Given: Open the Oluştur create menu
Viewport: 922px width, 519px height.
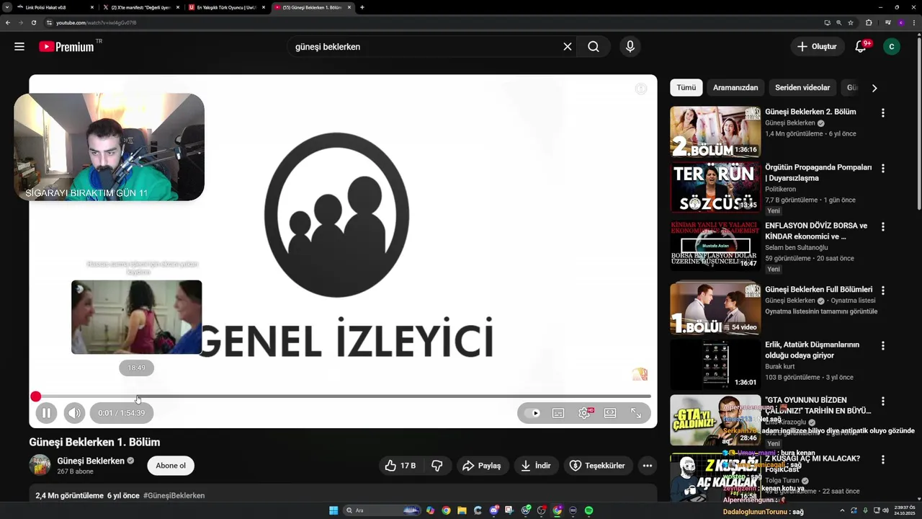Looking at the screenshot, I should point(817,47).
